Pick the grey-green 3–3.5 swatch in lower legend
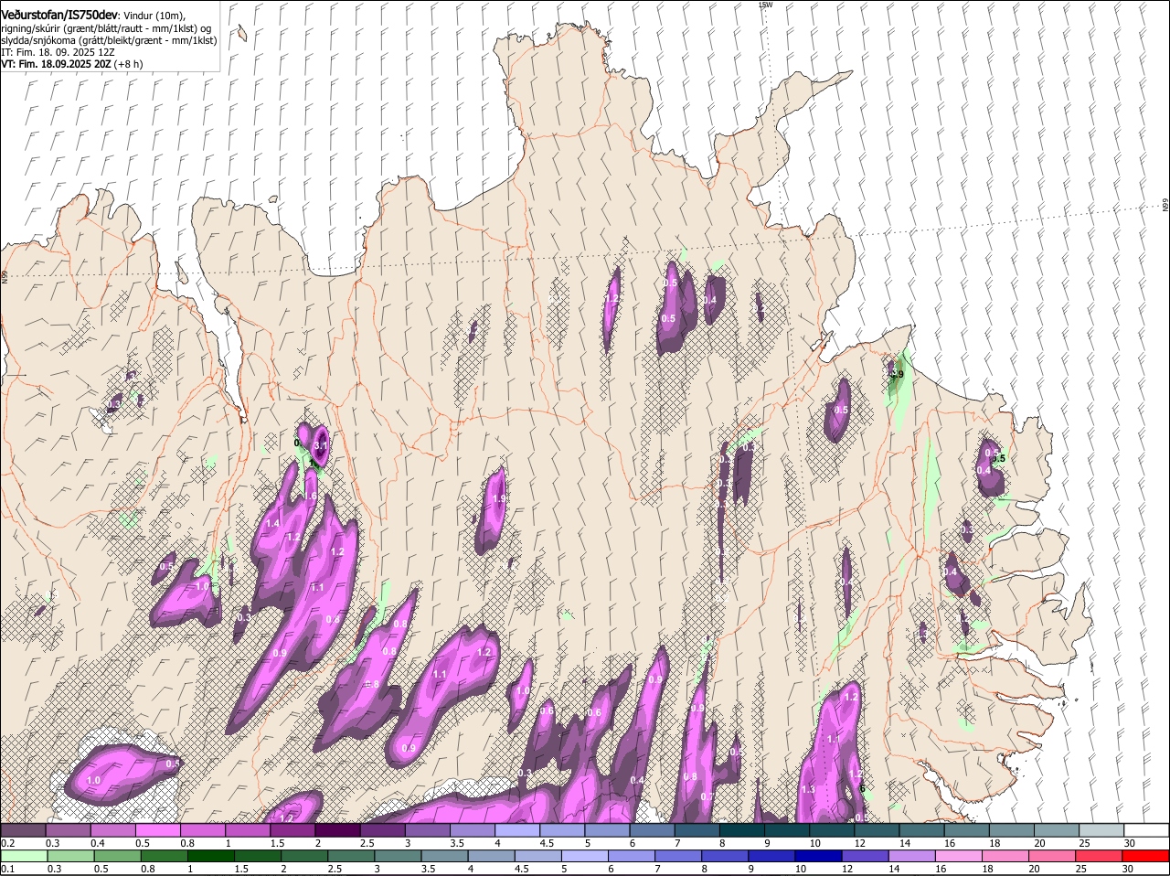 (x=399, y=856)
